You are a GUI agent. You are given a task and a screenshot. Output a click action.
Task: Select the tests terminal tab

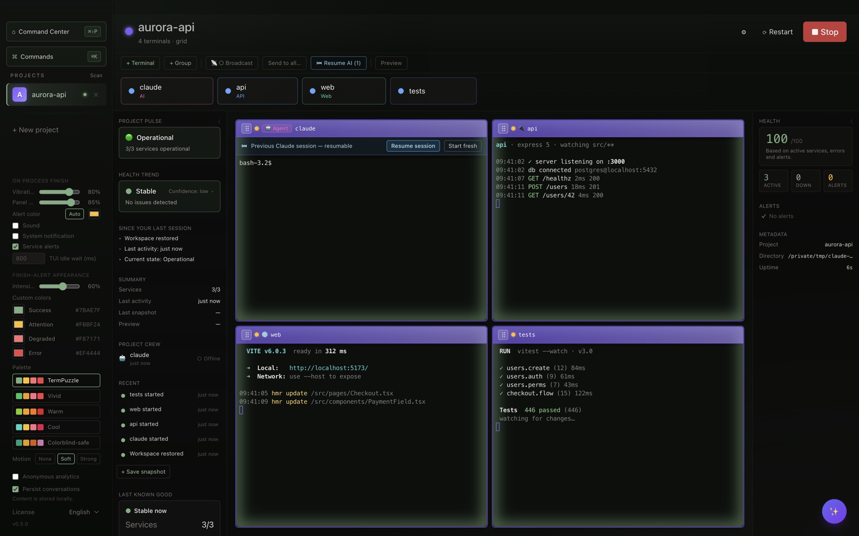(x=433, y=91)
